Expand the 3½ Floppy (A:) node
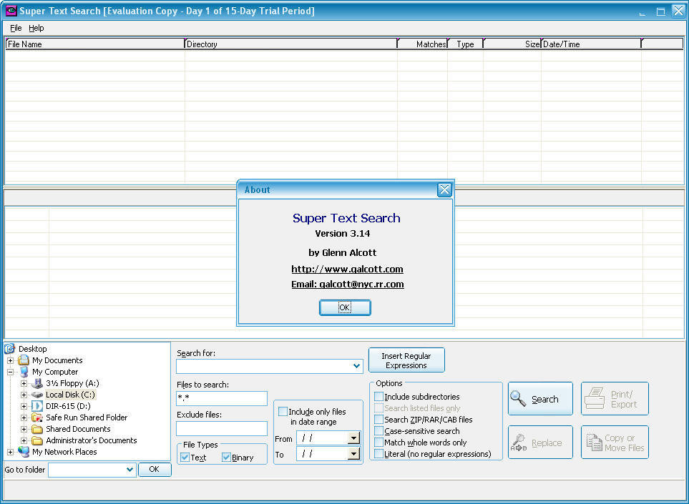Viewport: 689px width, 504px height. pyautogui.click(x=24, y=383)
